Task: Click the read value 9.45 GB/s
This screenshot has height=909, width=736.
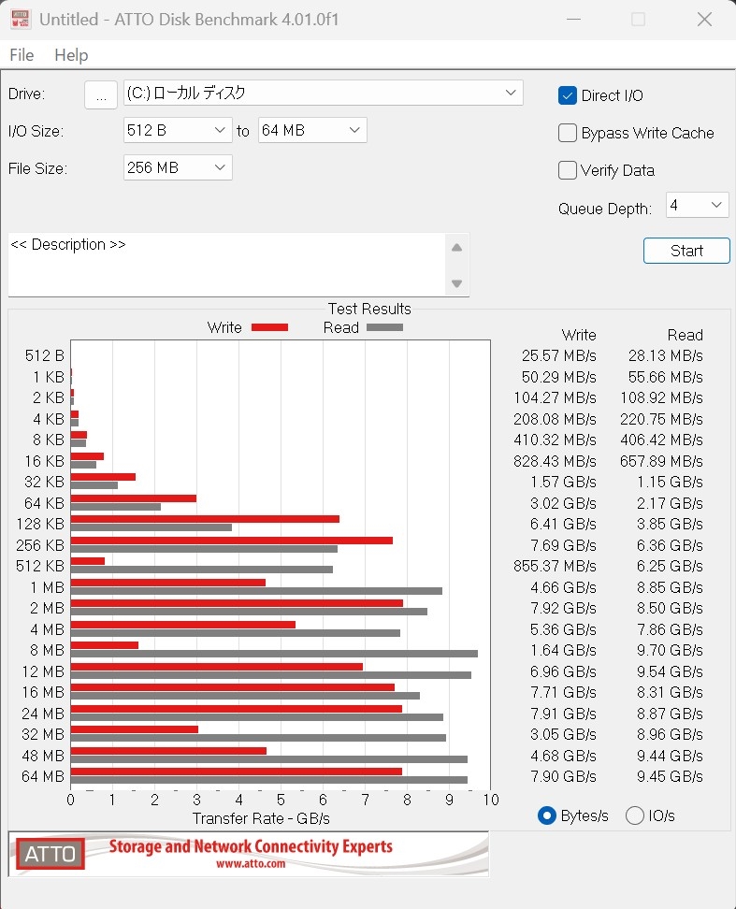Action: (670, 777)
